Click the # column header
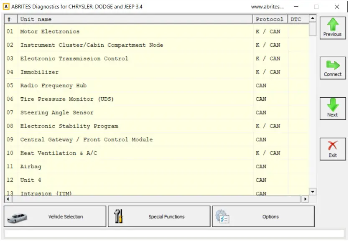 (11, 19)
